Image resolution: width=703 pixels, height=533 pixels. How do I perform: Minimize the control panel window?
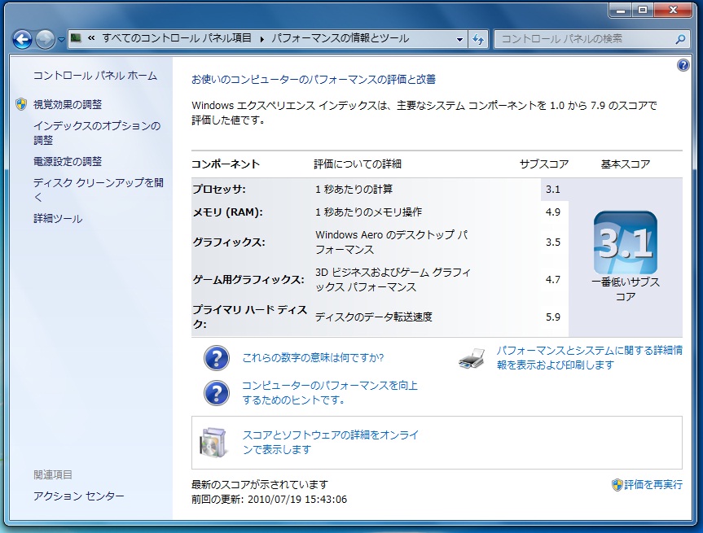coord(621,11)
